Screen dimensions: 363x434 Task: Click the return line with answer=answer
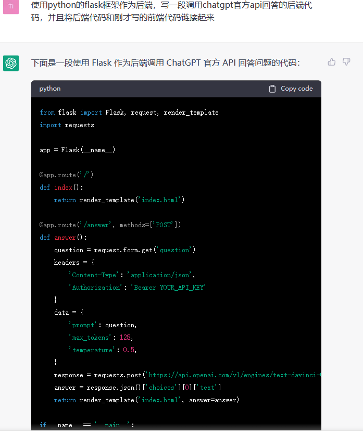[147, 400]
